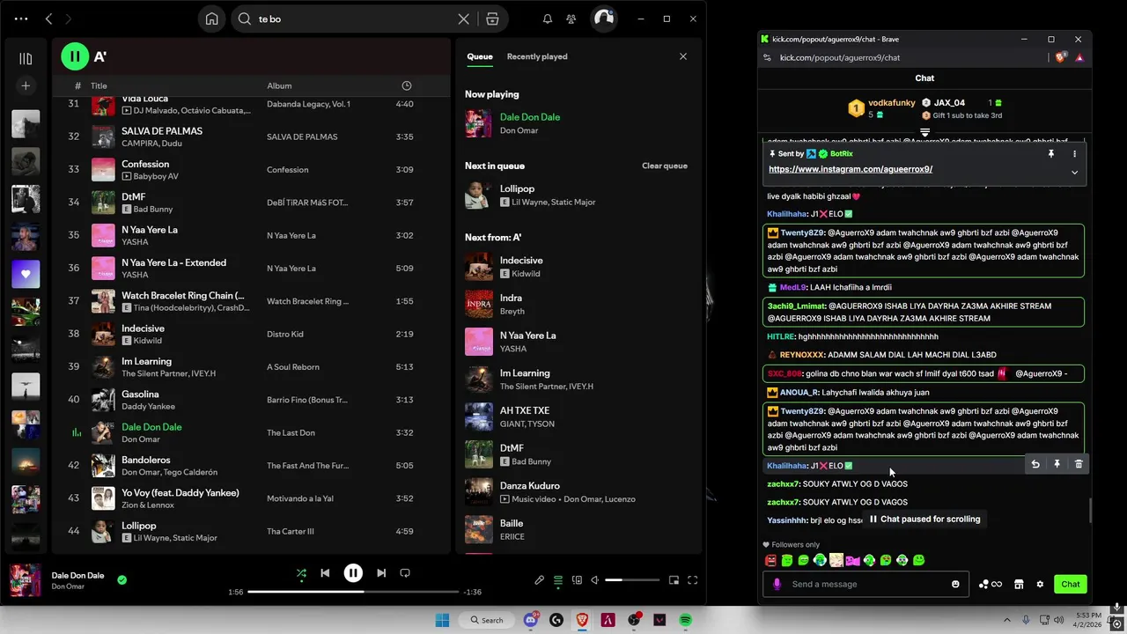Sort the playlist by the Album column
This screenshot has height=634, width=1127.
click(279, 85)
